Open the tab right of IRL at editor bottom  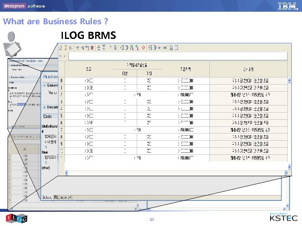pos(66,197)
